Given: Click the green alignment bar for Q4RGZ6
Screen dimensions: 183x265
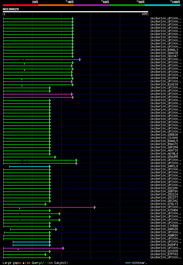Looking at the screenshot, I should 34,229.
